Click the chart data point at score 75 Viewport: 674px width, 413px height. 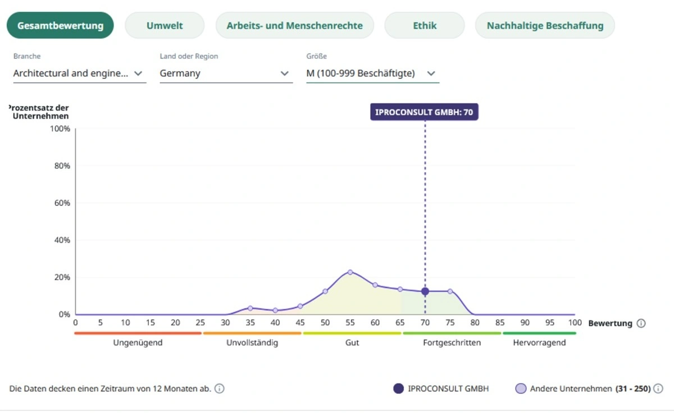click(x=450, y=291)
